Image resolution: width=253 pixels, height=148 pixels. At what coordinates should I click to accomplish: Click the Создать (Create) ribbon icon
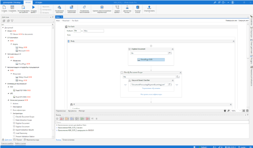point(4,7)
